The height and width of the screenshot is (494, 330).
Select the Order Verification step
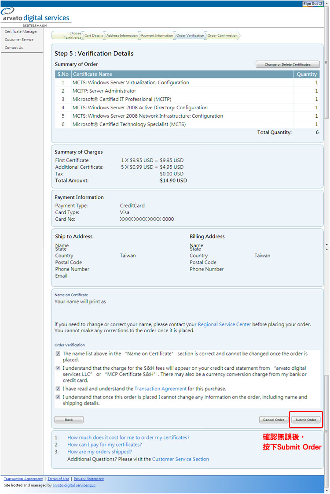(190, 35)
